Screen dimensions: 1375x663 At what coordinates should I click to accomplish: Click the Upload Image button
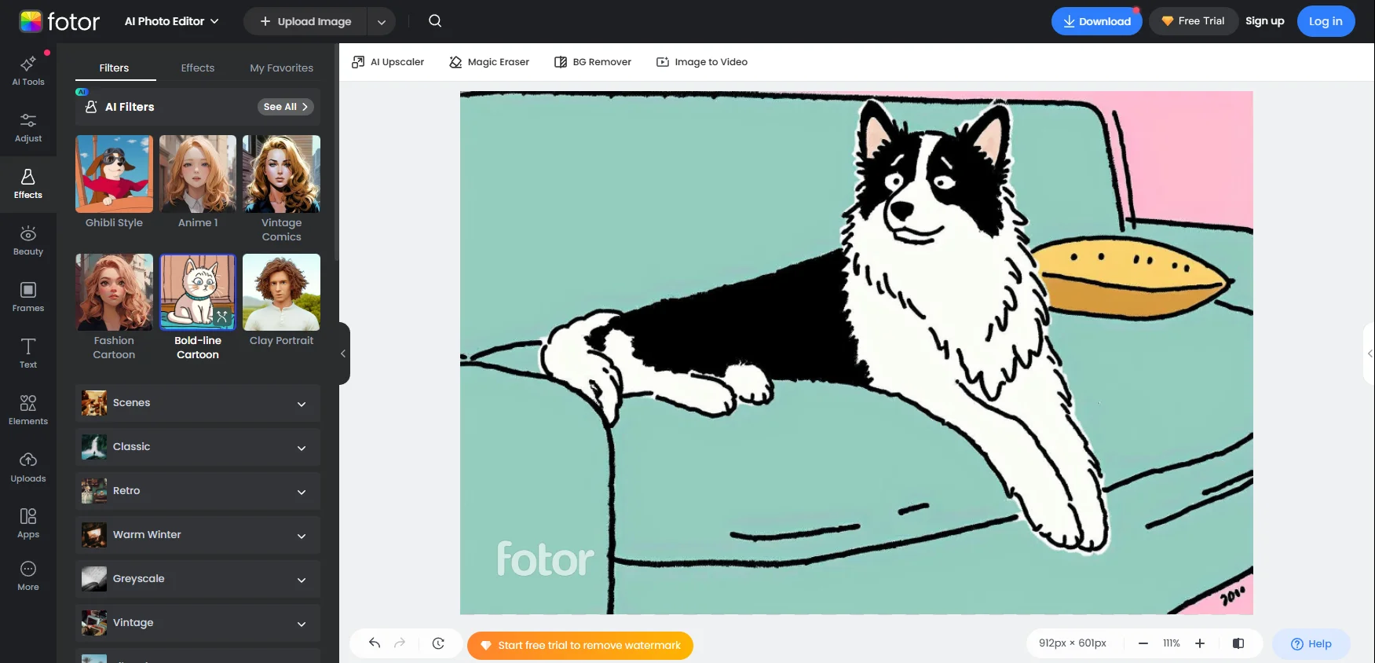click(x=305, y=22)
